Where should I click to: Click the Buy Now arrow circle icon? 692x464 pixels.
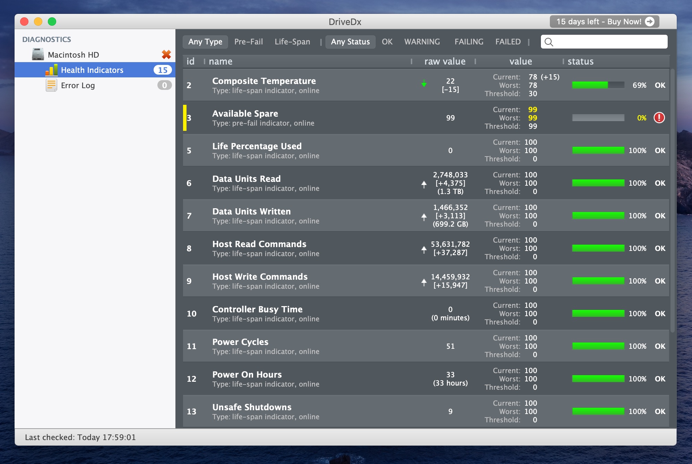650,22
